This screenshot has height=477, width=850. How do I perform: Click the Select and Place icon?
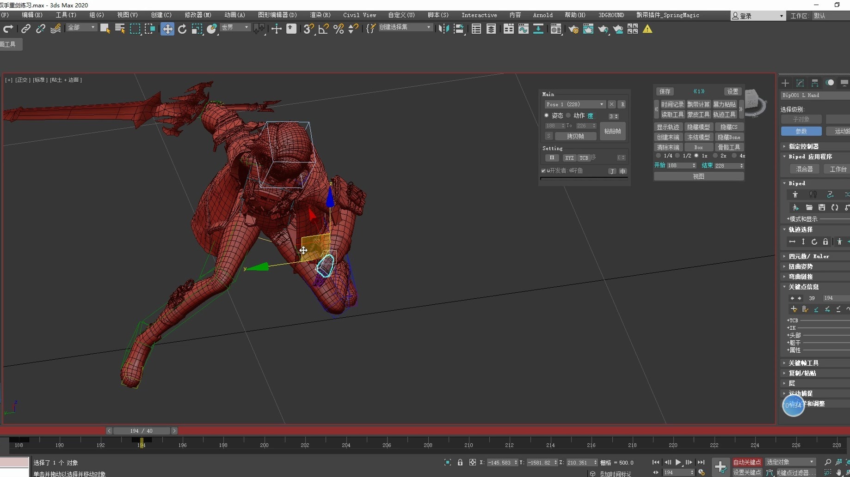212,29
